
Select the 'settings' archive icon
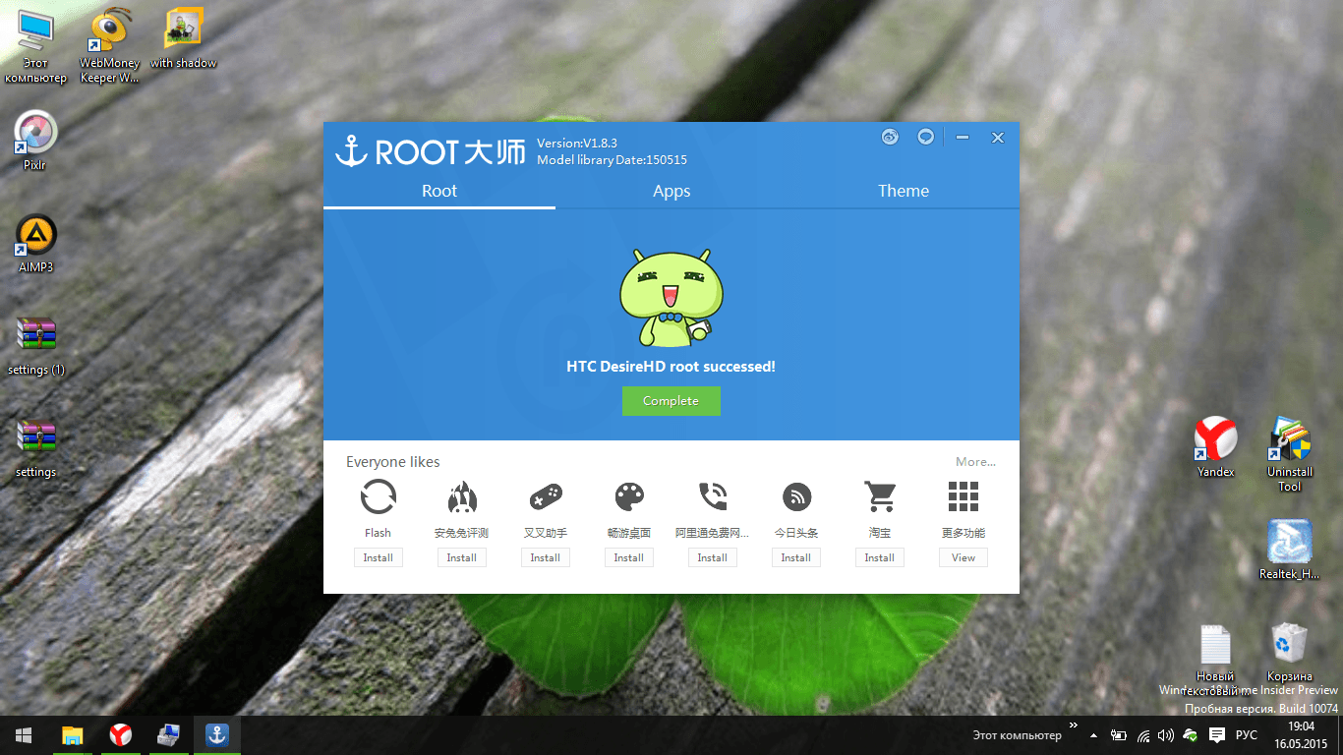pos(36,448)
